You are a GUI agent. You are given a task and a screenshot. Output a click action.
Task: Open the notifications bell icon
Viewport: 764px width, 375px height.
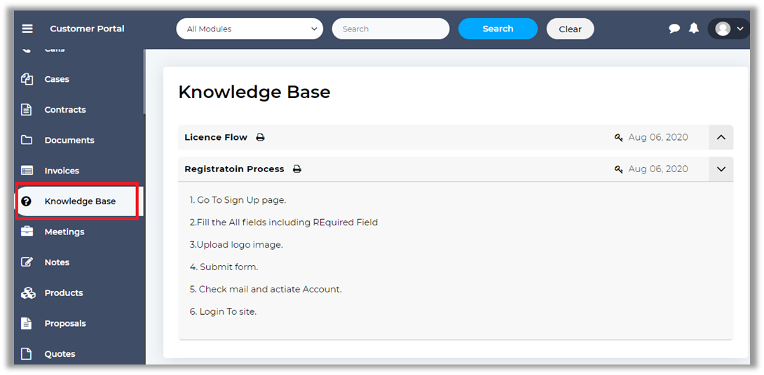[x=694, y=29]
